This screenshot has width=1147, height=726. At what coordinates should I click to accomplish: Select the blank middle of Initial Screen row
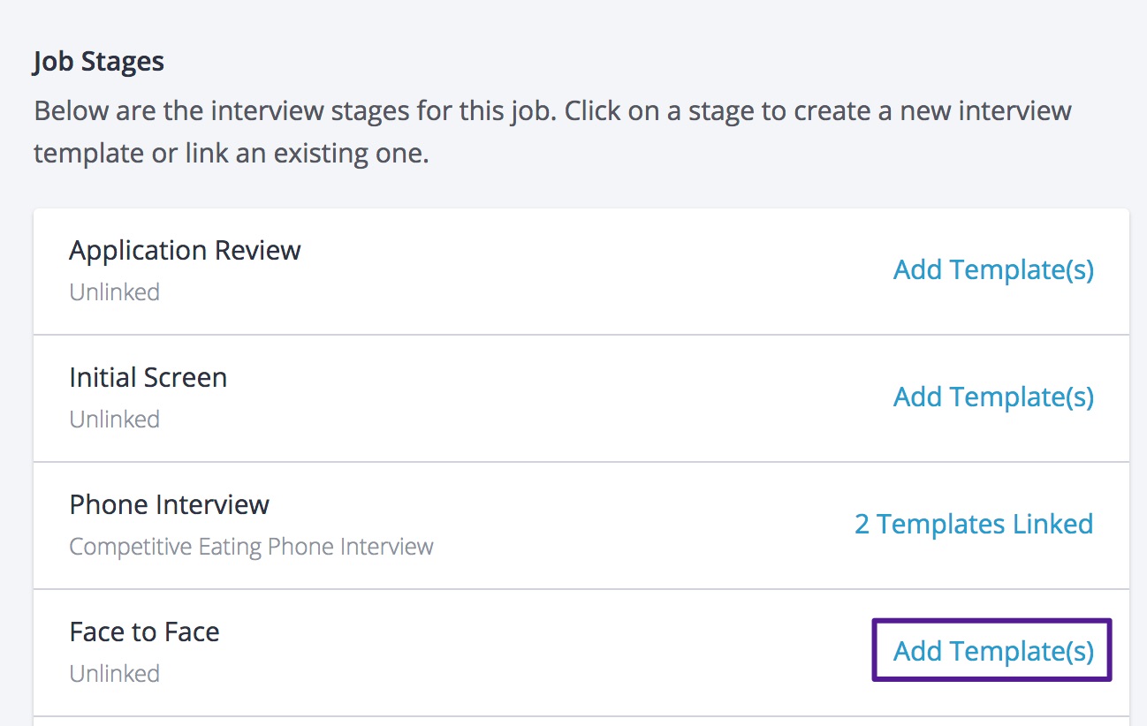574,398
